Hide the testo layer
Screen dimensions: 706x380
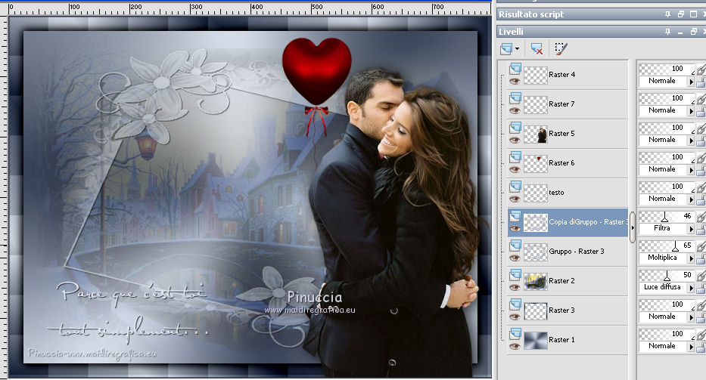click(515, 199)
